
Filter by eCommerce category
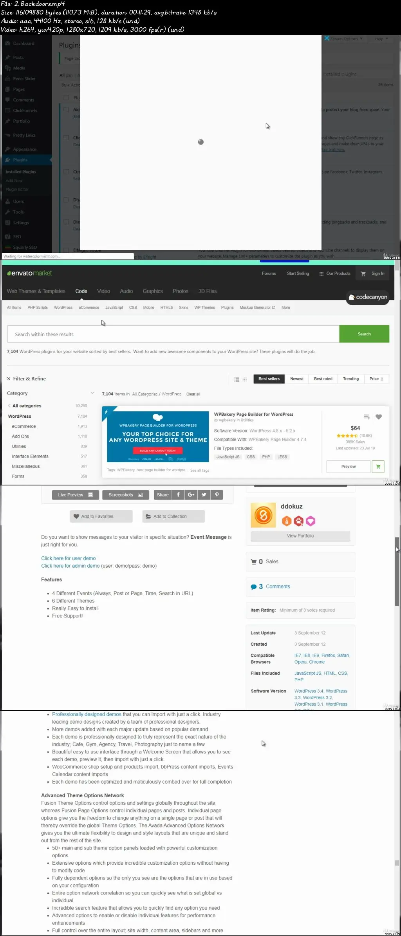point(24,426)
